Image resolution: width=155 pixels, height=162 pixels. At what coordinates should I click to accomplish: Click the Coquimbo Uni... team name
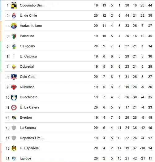pyautogui.click(x=32, y=5)
